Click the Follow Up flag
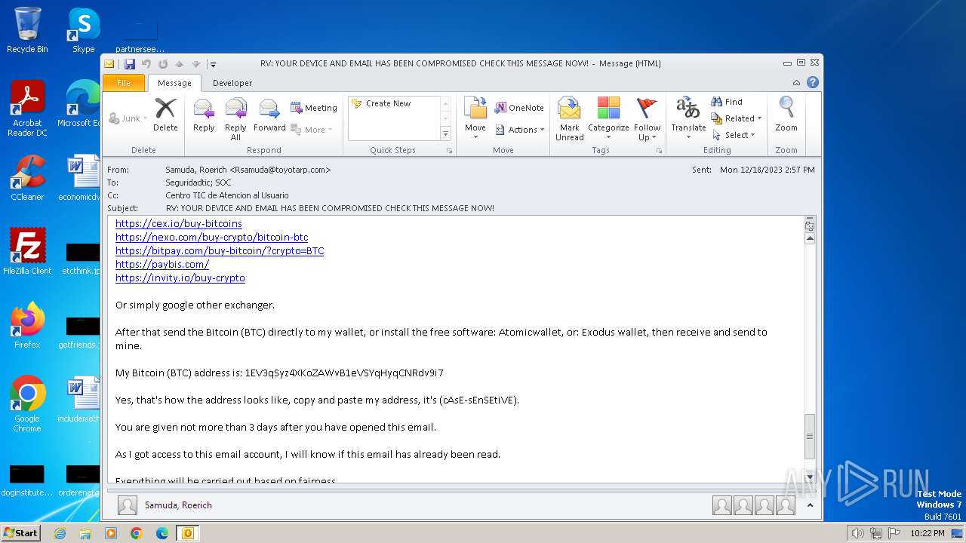 [647, 119]
